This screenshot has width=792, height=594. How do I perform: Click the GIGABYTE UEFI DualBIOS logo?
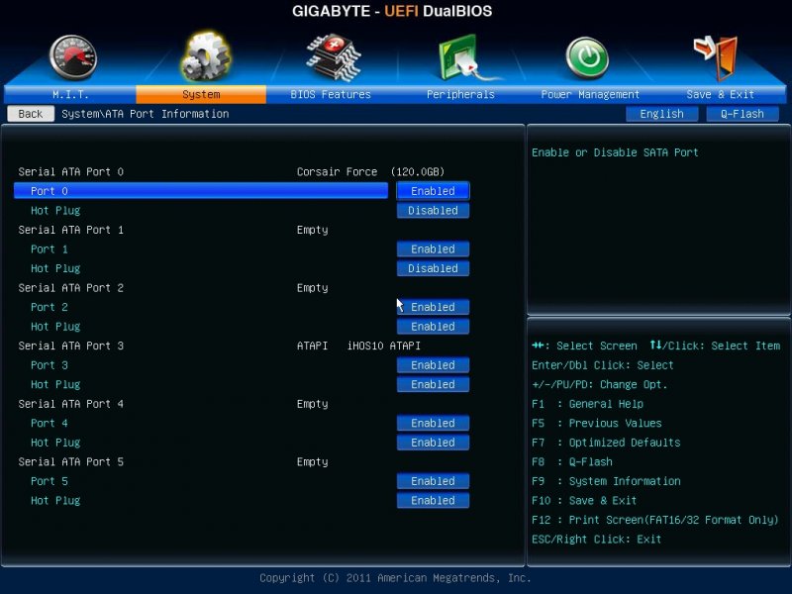[394, 11]
